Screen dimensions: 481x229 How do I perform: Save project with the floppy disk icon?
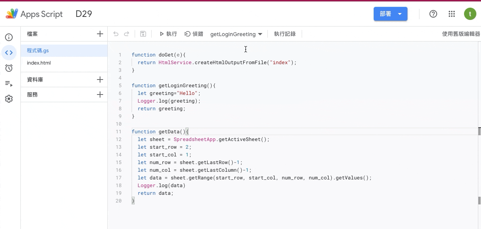click(x=143, y=34)
